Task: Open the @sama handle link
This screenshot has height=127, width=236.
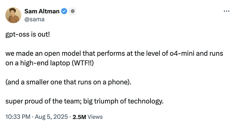Action: [x=35, y=19]
